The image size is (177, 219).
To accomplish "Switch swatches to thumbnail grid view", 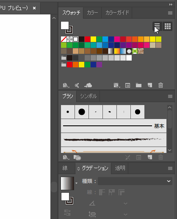I will (x=168, y=26).
